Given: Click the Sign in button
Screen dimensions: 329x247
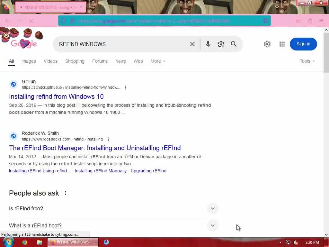Looking at the screenshot, I should click(x=303, y=44).
